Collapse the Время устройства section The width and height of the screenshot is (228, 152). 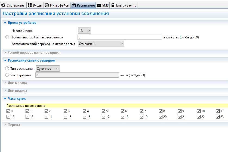(x=5, y=23)
